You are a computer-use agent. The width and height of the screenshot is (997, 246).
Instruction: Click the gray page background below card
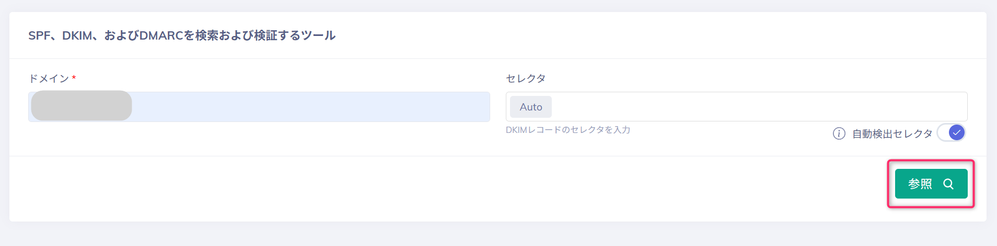496,235
